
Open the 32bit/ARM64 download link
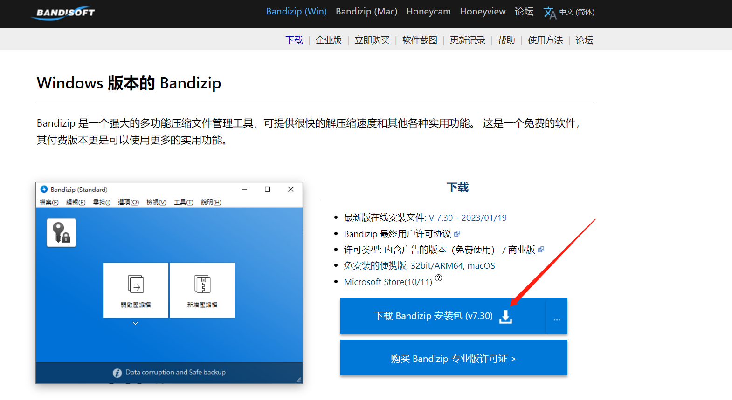pos(437,265)
